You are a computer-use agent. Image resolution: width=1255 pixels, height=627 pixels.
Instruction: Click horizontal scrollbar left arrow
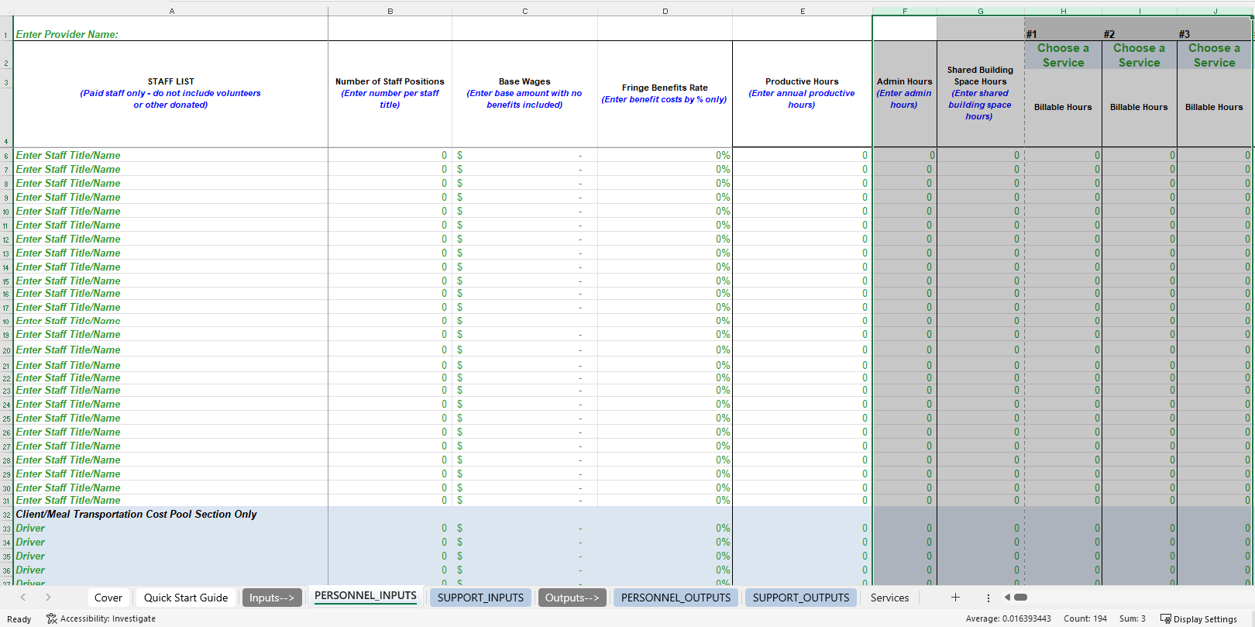tap(1007, 598)
